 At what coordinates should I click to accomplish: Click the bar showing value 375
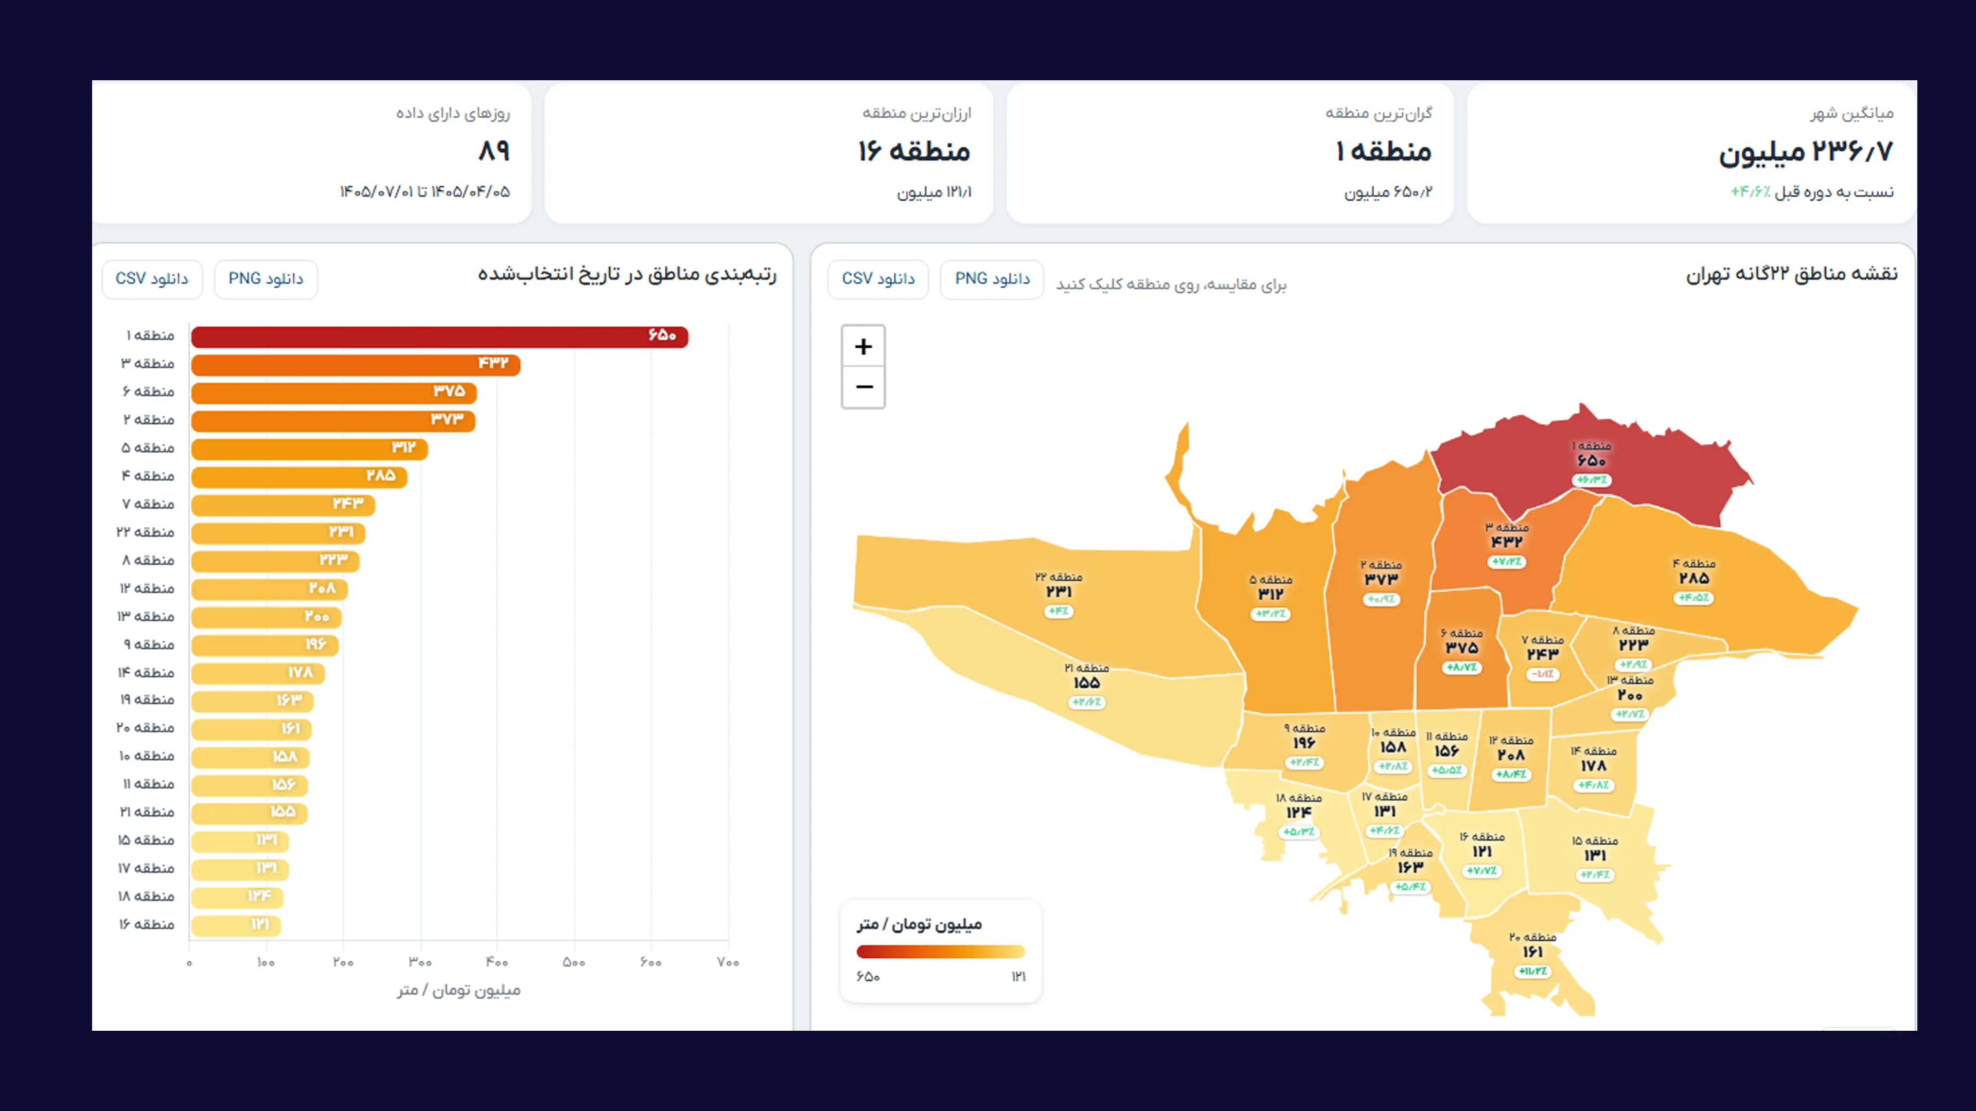point(333,392)
